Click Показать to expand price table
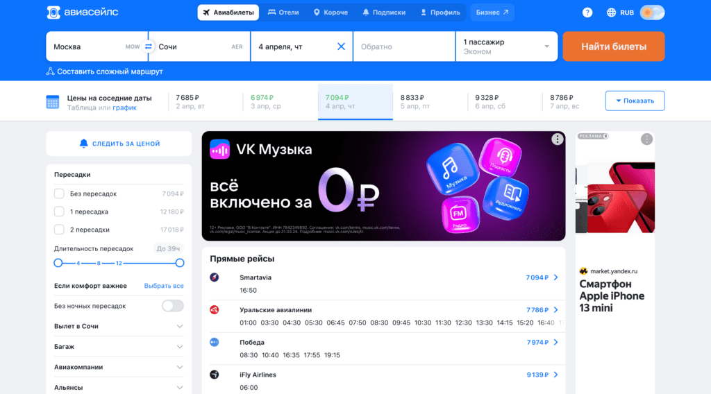The image size is (711, 394). point(635,101)
